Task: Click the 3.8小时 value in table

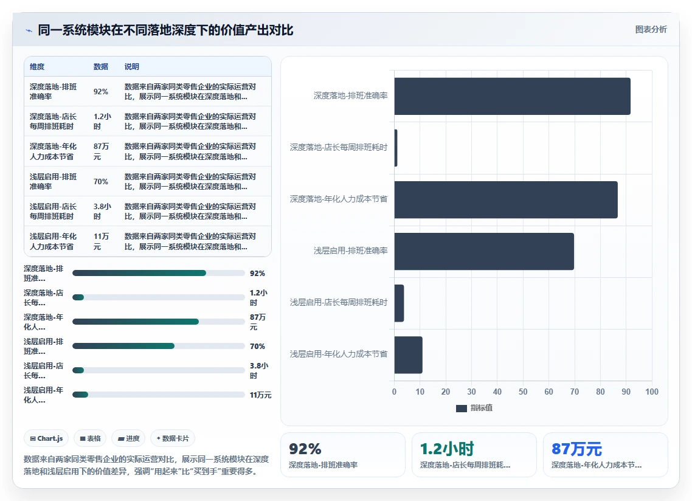Action: (x=102, y=212)
